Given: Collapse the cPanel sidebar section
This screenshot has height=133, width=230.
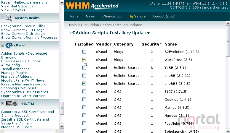Looking at the screenshot, I should pyautogui.click(x=2, y=45).
